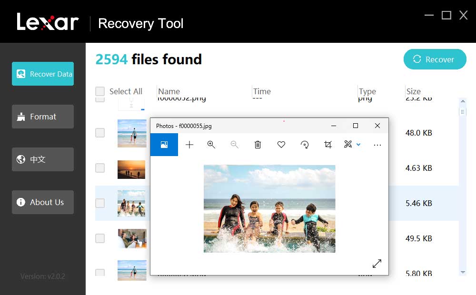Open the Format section in sidebar
Image resolution: width=476 pixels, height=295 pixels.
coord(43,117)
